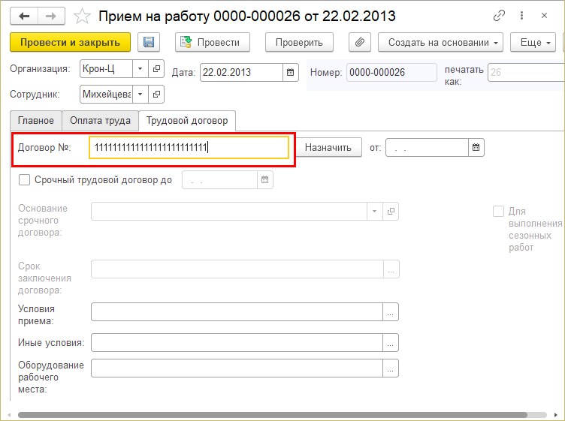Add document to favorites with star icon

point(82,17)
